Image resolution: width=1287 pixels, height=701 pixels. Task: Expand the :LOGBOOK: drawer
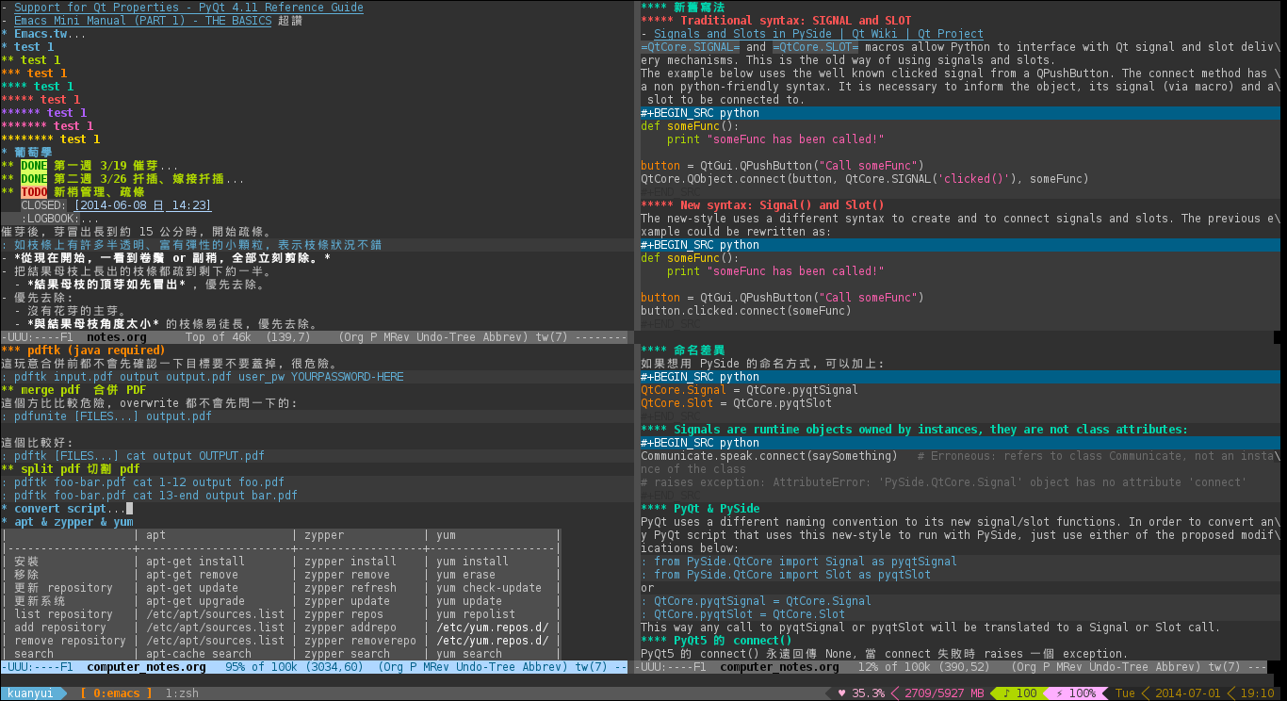(60, 219)
